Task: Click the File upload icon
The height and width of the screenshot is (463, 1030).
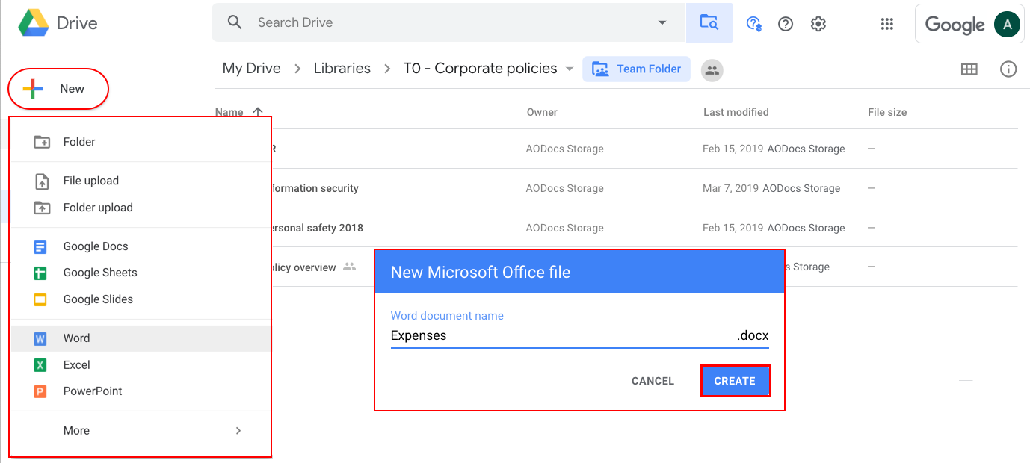Action: [42, 181]
